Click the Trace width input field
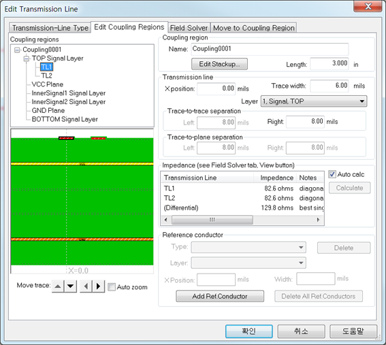This screenshot has height=345, width=386. point(329,86)
